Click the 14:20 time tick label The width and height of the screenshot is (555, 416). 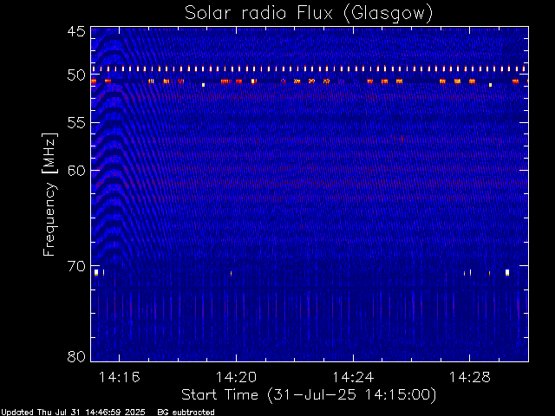(236, 377)
